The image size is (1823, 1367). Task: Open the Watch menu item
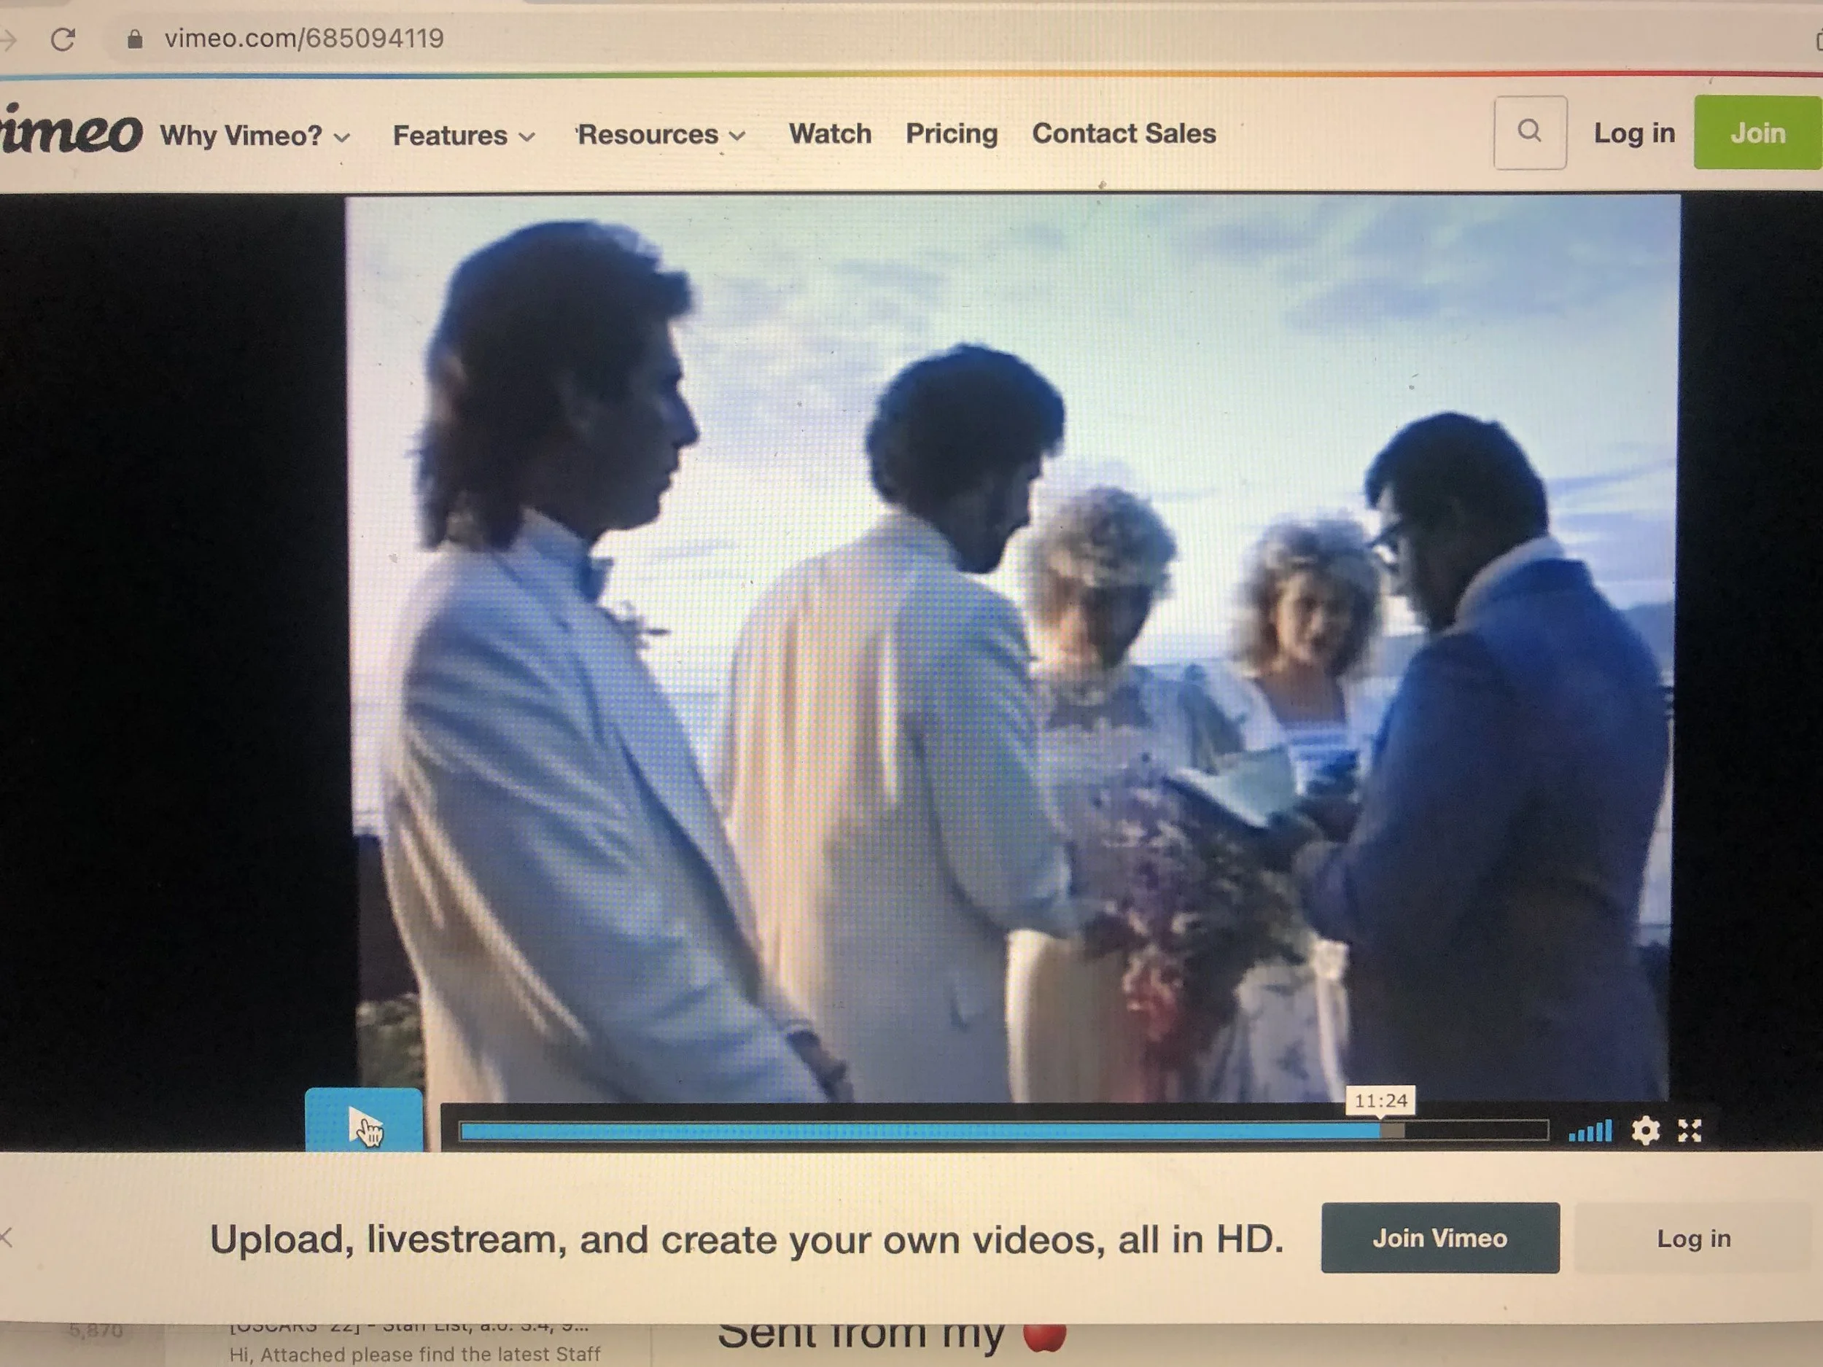pos(830,133)
